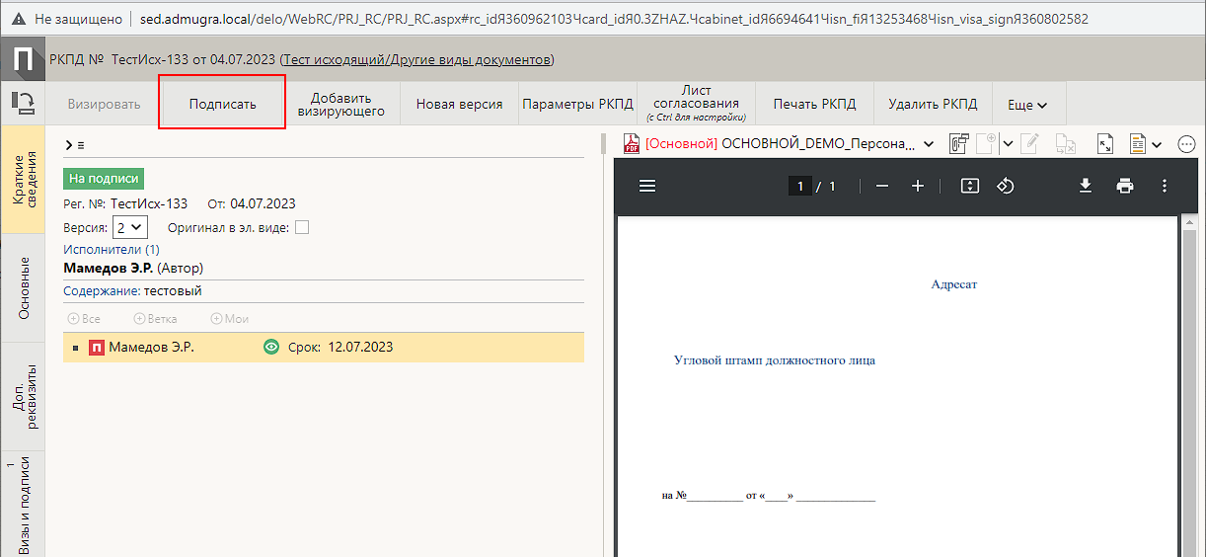Switch to the Краткие сведения tab

(22, 179)
